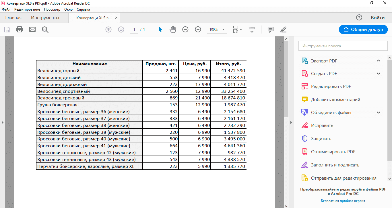The width and height of the screenshot is (392, 208).
Task: Open the Бесплатная пробная версия link
Action: (343, 201)
